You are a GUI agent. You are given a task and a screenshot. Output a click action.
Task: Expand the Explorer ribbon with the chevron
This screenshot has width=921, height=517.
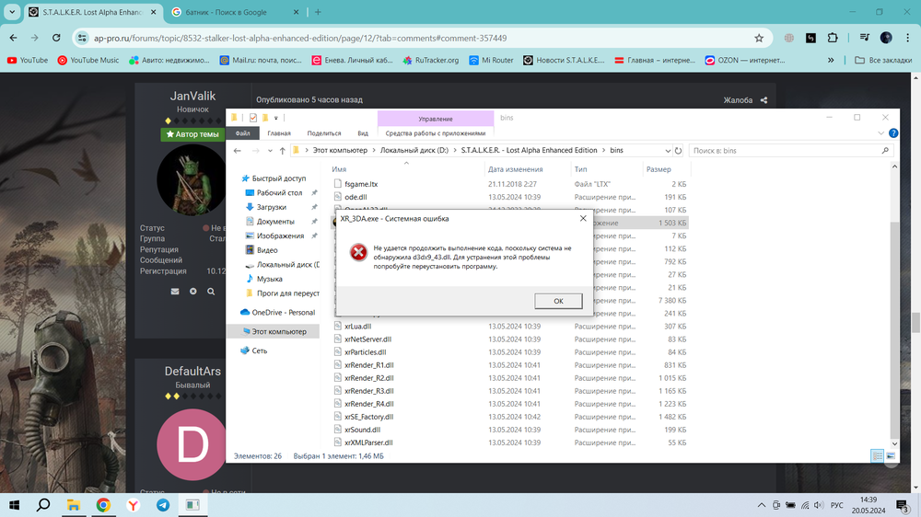tap(881, 133)
